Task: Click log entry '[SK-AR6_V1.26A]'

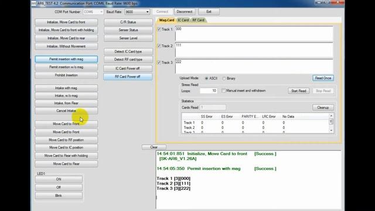Action: tap(178, 159)
